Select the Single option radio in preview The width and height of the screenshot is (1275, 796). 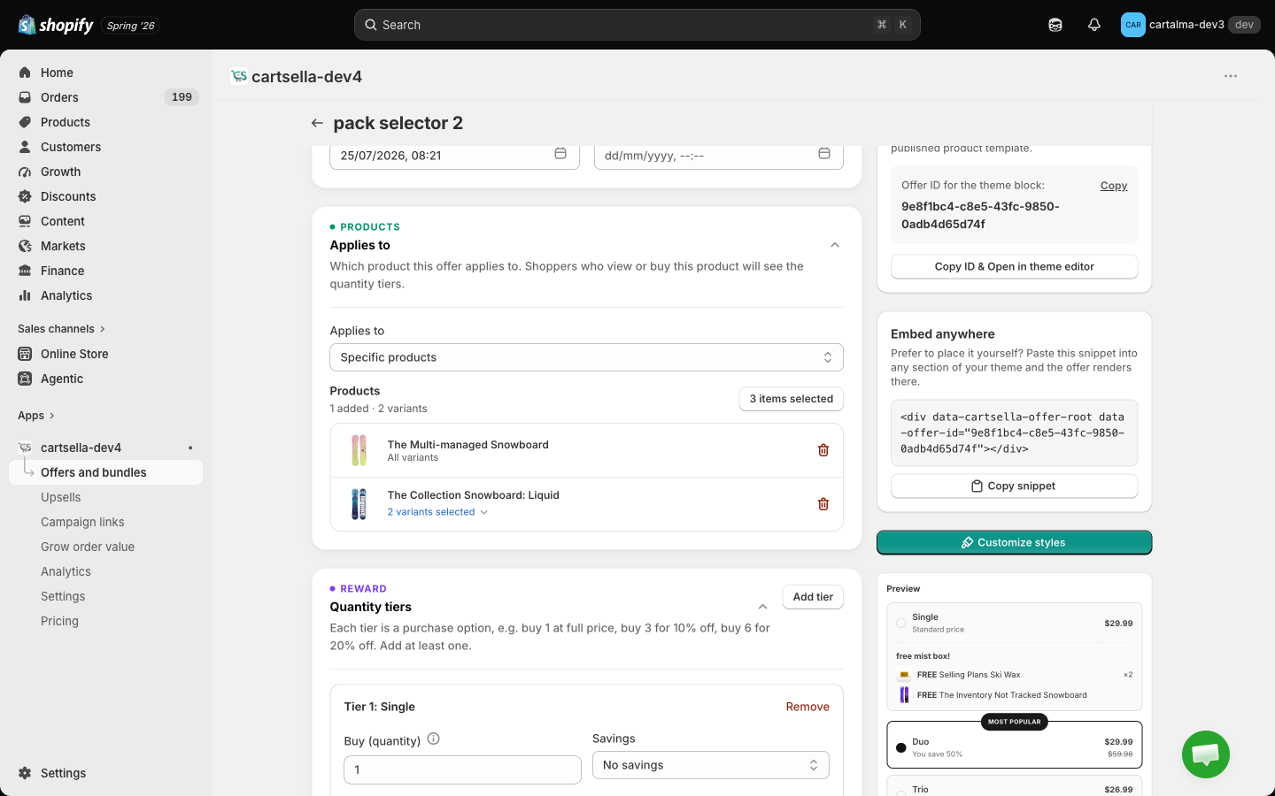point(900,624)
